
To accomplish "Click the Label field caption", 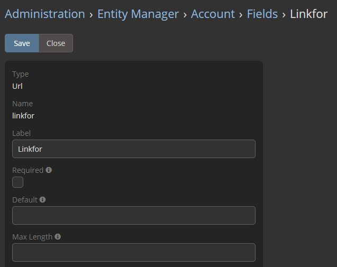I will (21, 133).
